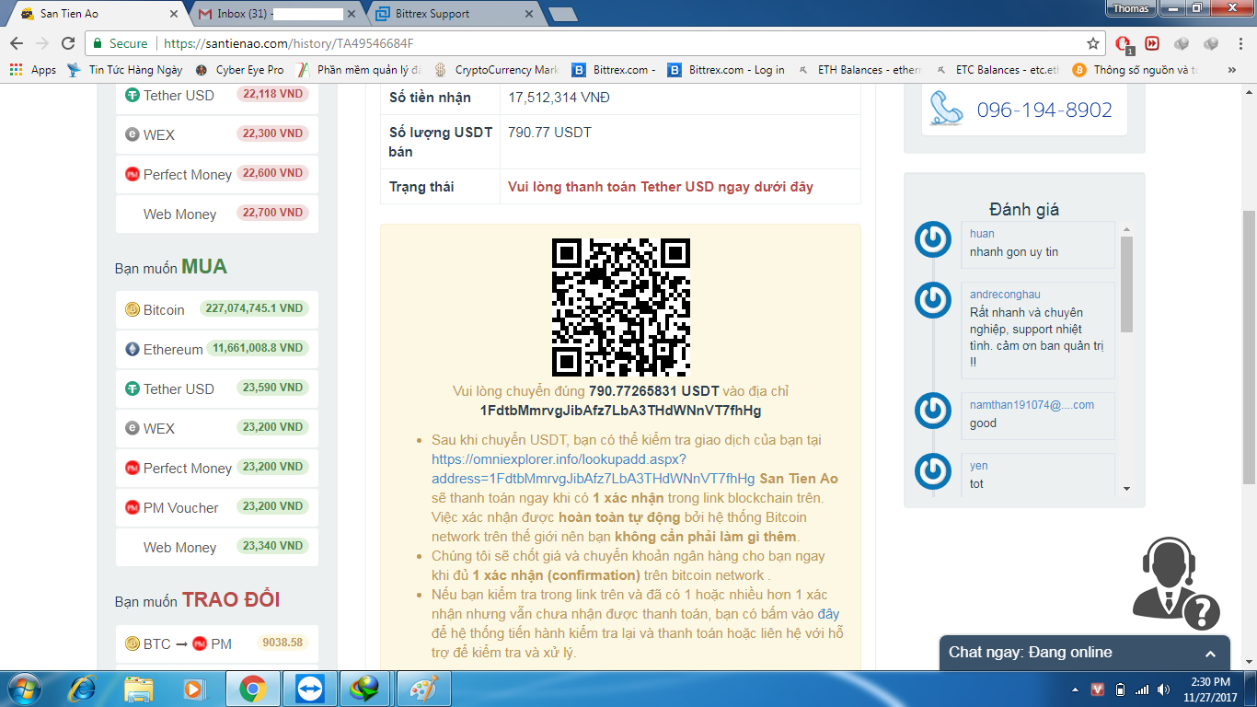Open the Windows Start menu

pyautogui.click(x=25, y=689)
